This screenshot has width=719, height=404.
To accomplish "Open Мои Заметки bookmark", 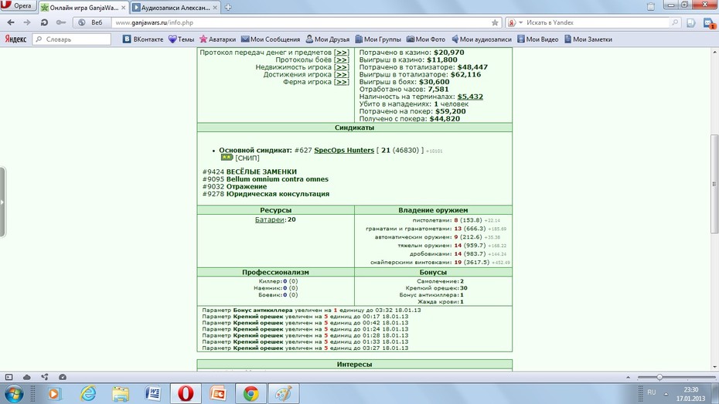I will tap(588, 39).
